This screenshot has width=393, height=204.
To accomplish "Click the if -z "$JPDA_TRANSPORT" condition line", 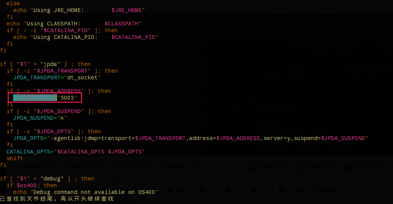I will pyautogui.click(x=62, y=71).
